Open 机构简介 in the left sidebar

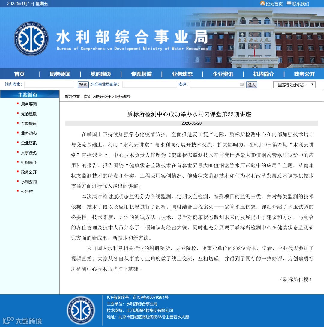29,163
